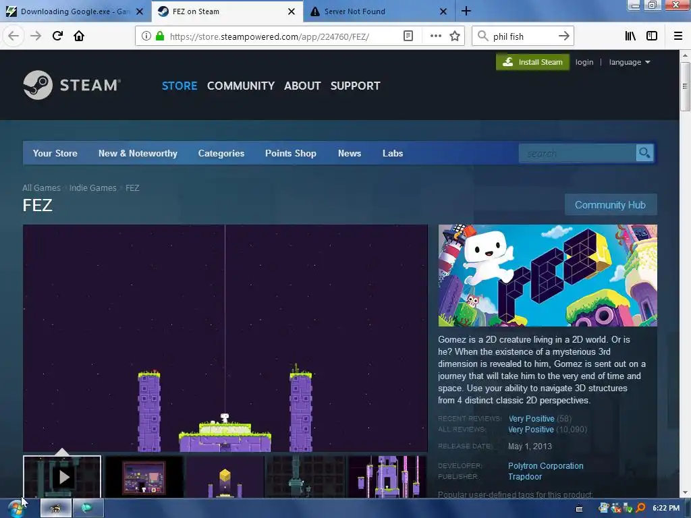
Task: Open the COMMUNITY menu
Action: point(241,86)
